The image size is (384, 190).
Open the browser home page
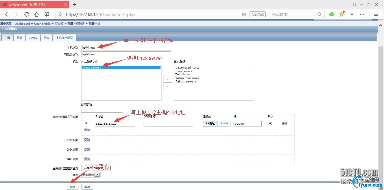[x=37, y=14]
